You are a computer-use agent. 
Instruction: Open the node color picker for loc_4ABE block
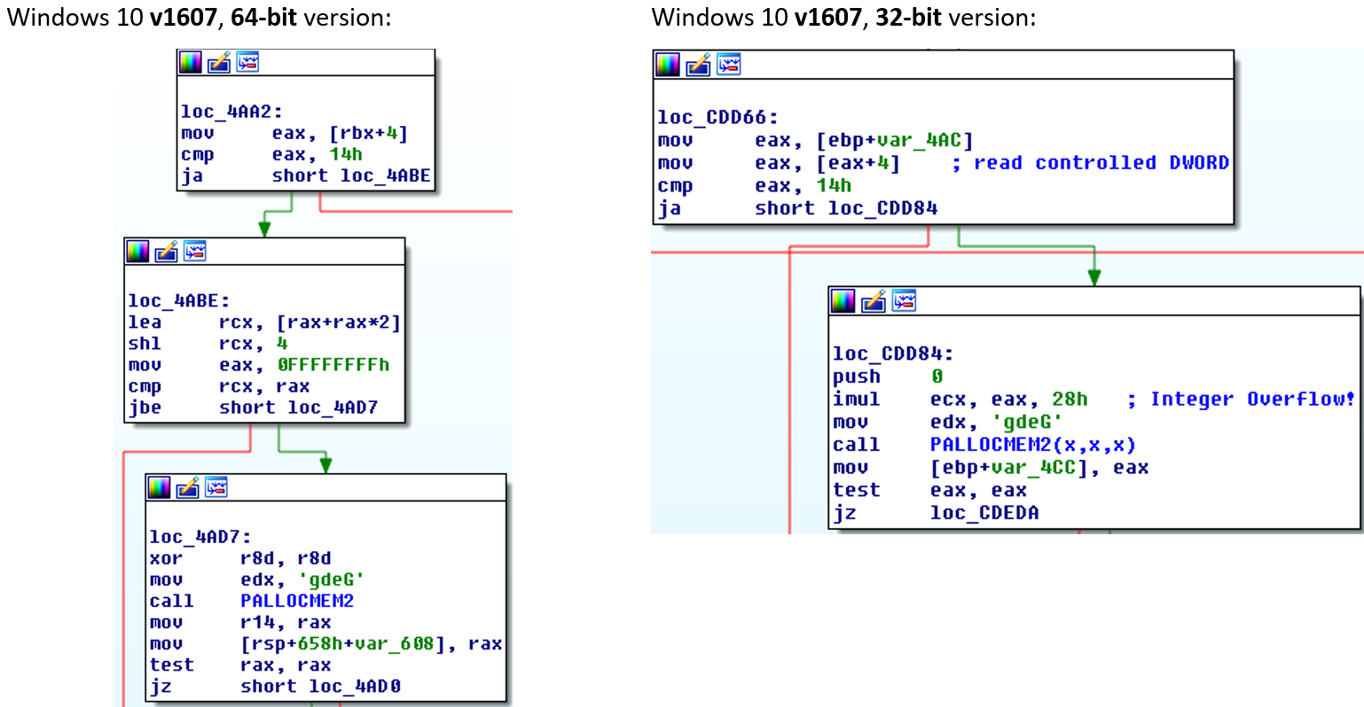138,252
